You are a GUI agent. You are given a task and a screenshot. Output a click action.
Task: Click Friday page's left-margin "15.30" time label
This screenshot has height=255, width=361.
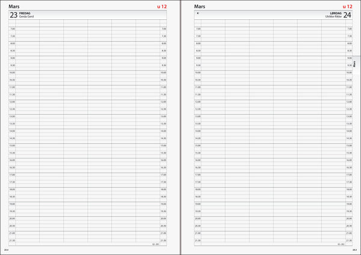[12, 153]
